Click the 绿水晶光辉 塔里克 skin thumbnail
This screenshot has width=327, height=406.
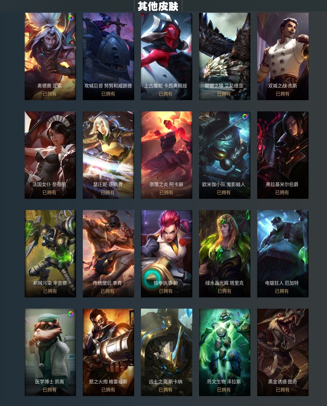(x=225, y=254)
